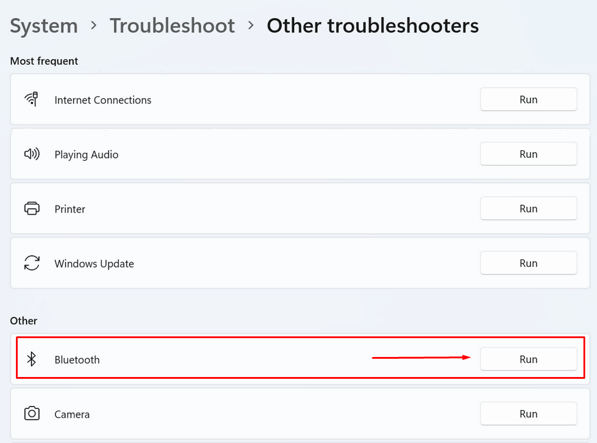
Task: Select the Playing Audio label
Action: [x=86, y=155]
